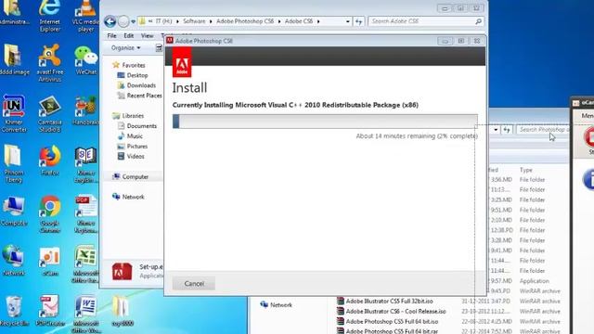
Task: Select Camtasia Studio desktop icon
Action: (x=49, y=113)
